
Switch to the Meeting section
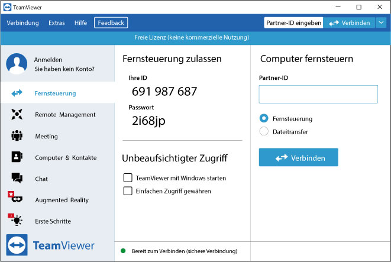(57, 136)
